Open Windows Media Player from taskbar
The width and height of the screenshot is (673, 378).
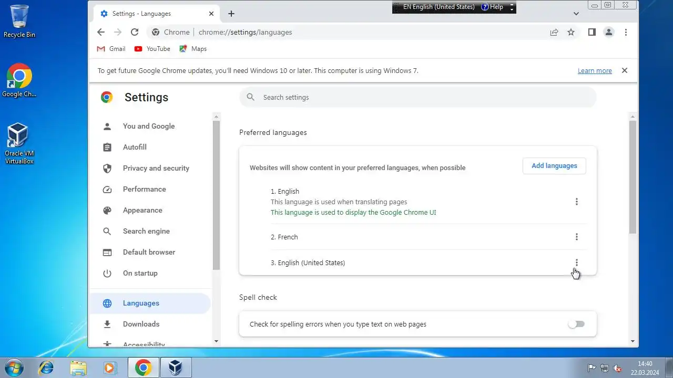click(x=110, y=367)
